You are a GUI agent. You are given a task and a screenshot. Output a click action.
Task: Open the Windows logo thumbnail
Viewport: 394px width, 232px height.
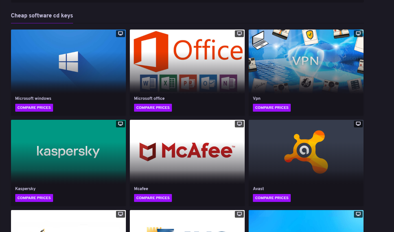click(x=68, y=62)
